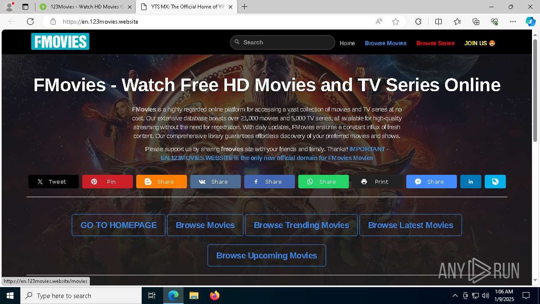Viewport: 540px width, 304px height.
Task: Click the light blue share icon button
Action: (495, 182)
